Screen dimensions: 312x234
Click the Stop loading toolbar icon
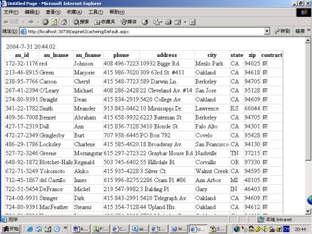(46, 21)
